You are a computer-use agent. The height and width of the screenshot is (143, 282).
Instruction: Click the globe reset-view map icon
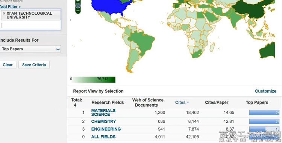pos(78,6)
